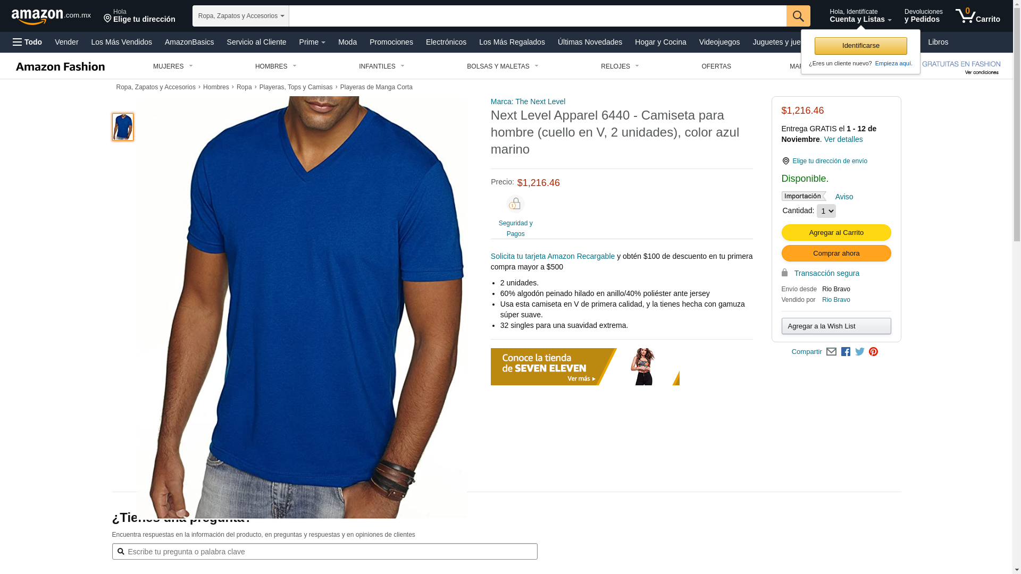Expand the Ropa, Zapatos y Accesorios search category
The width and height of the screenshot is (1021, 574).
pos(241,16)
